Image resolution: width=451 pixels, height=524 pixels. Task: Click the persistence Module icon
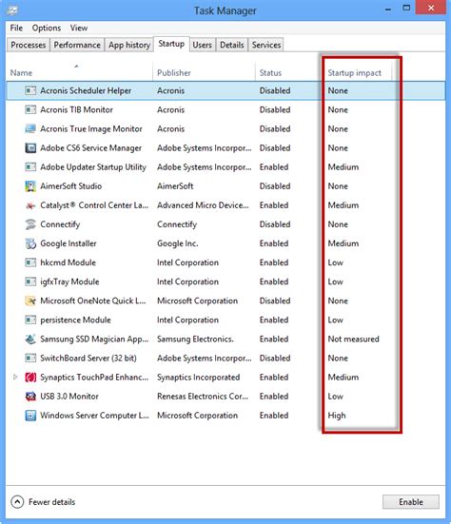pos(30,320)
